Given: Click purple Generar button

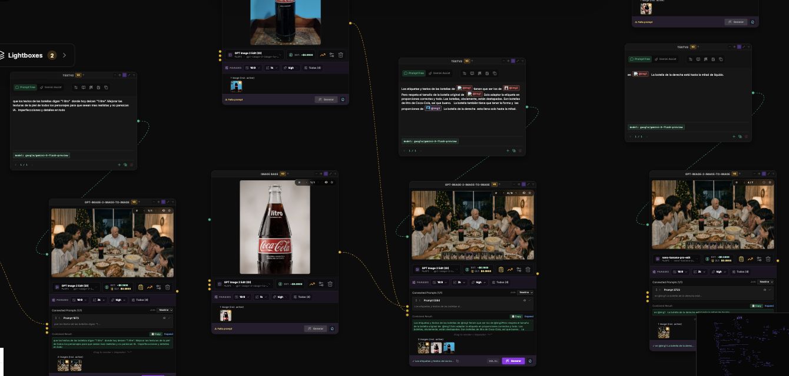Looking at the screenshot, I should (513, 361).
